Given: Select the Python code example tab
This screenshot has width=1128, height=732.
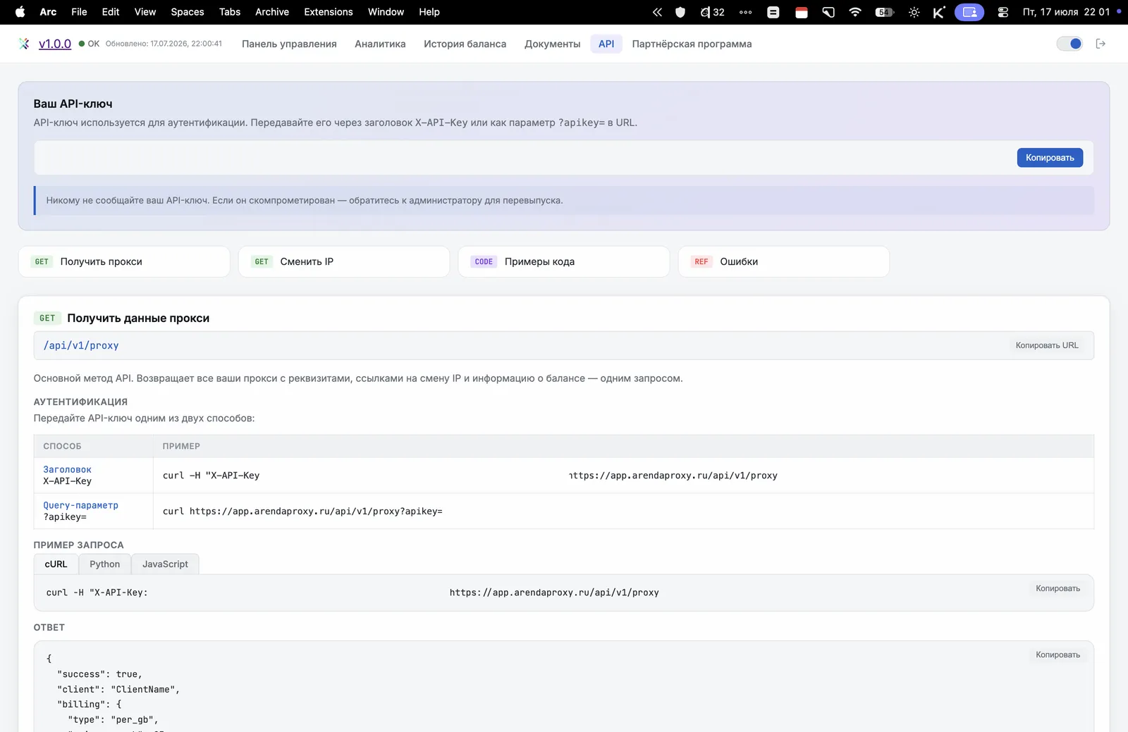Looking at the screenshot, I should [105, 564].
